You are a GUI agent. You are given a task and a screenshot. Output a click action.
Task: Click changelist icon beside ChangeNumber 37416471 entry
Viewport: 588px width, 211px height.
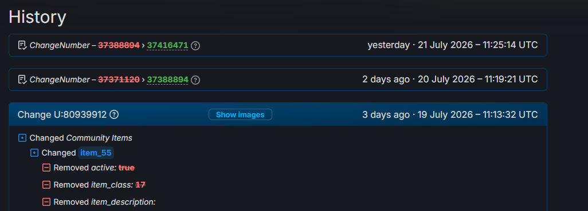[22, 45]
